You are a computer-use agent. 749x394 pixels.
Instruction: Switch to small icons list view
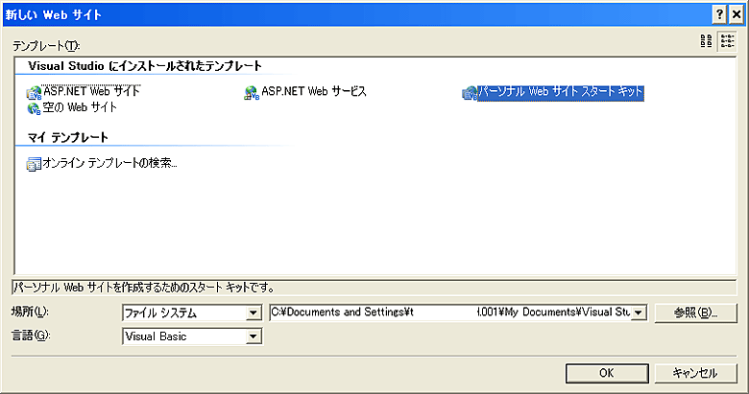pos(726,40)
